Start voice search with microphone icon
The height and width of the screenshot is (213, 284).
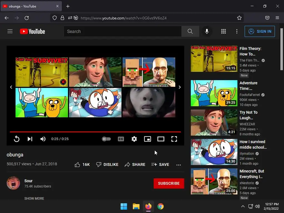207,31
